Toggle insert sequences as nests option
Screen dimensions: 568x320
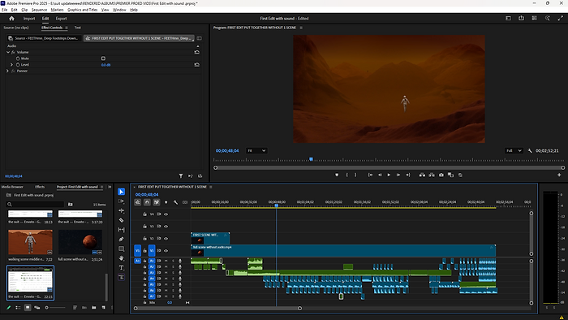(138, 202)
